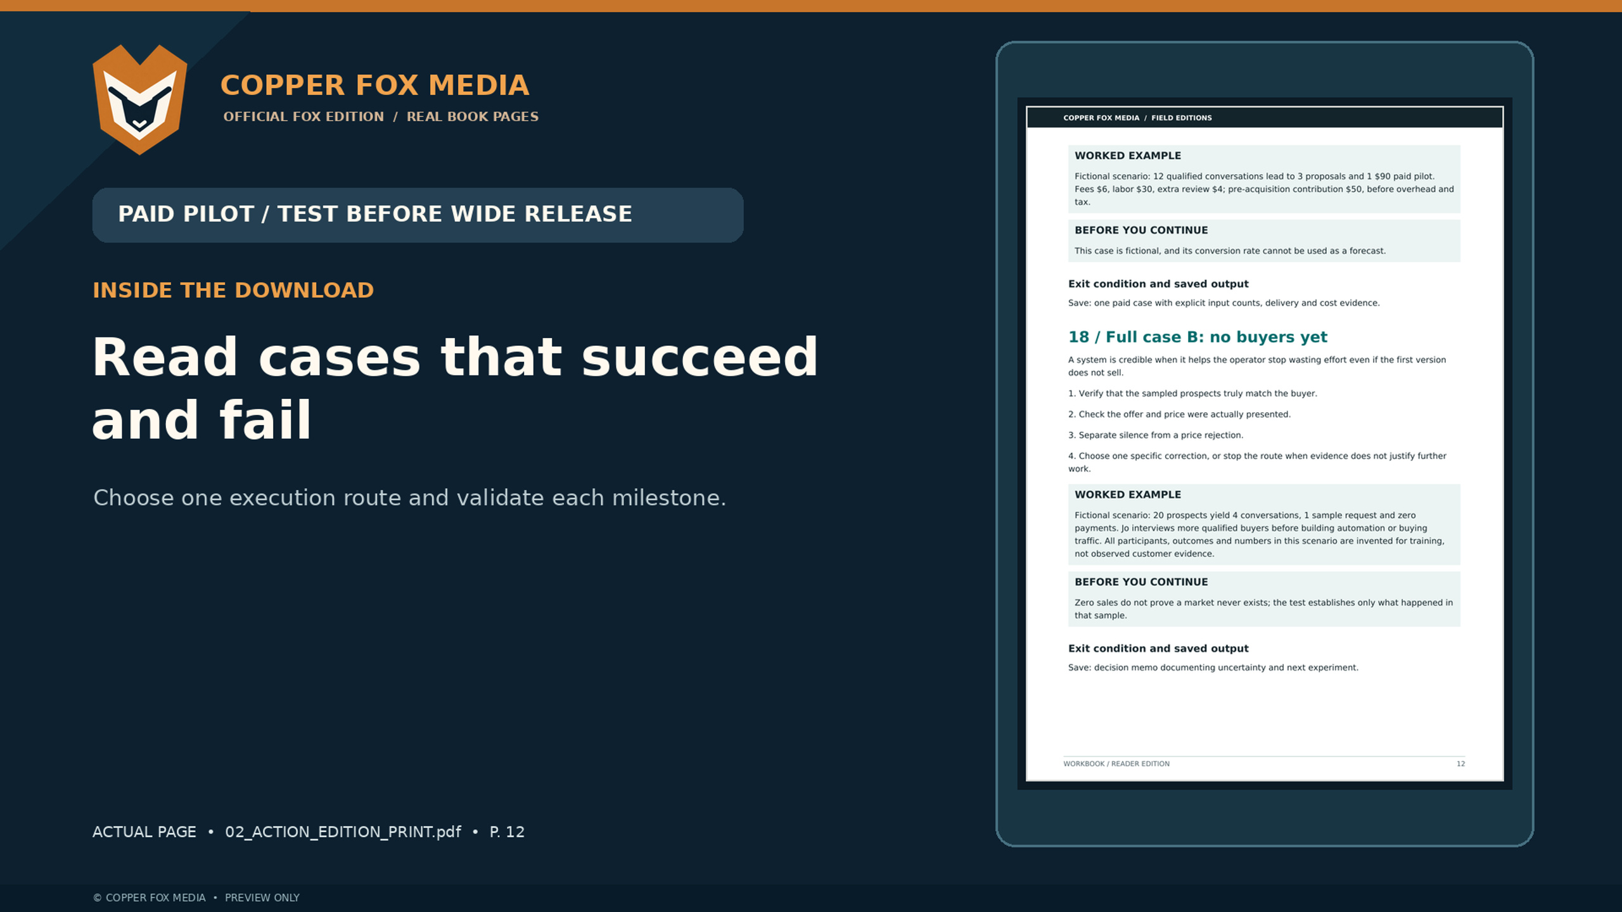Screen dimensions: 1622x912
Task: Click 'Zero sales do not prove a market never exists' text
Action: [x=1263, y=609]
